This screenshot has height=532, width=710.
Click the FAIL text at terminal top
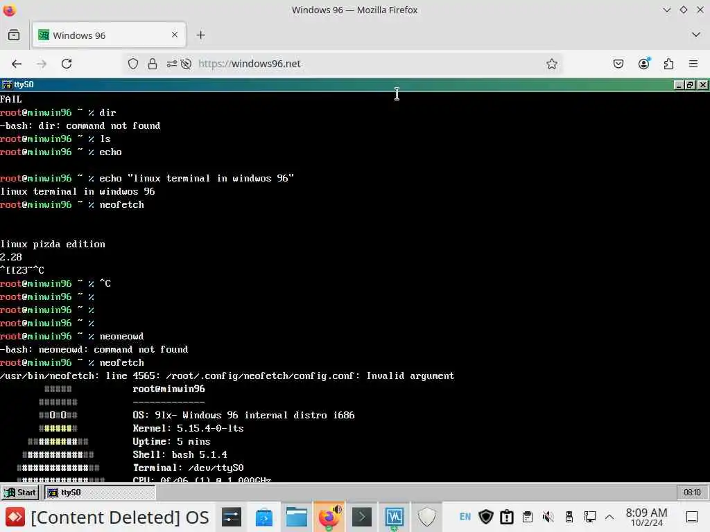pos(11,99)
